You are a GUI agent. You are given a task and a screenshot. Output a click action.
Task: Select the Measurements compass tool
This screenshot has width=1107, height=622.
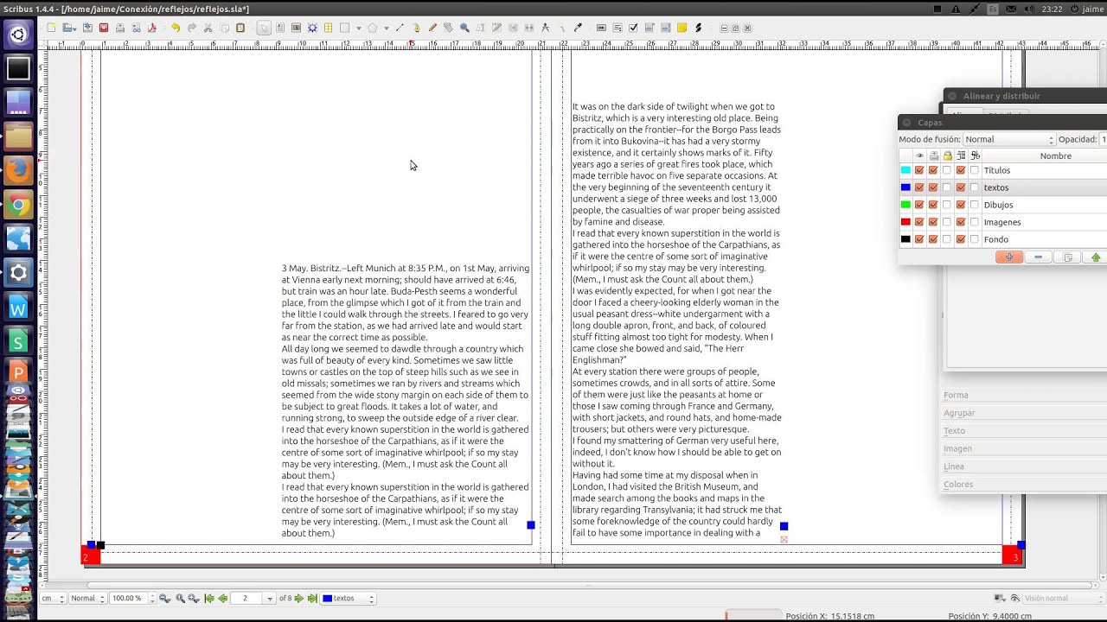tap(546, 28)
